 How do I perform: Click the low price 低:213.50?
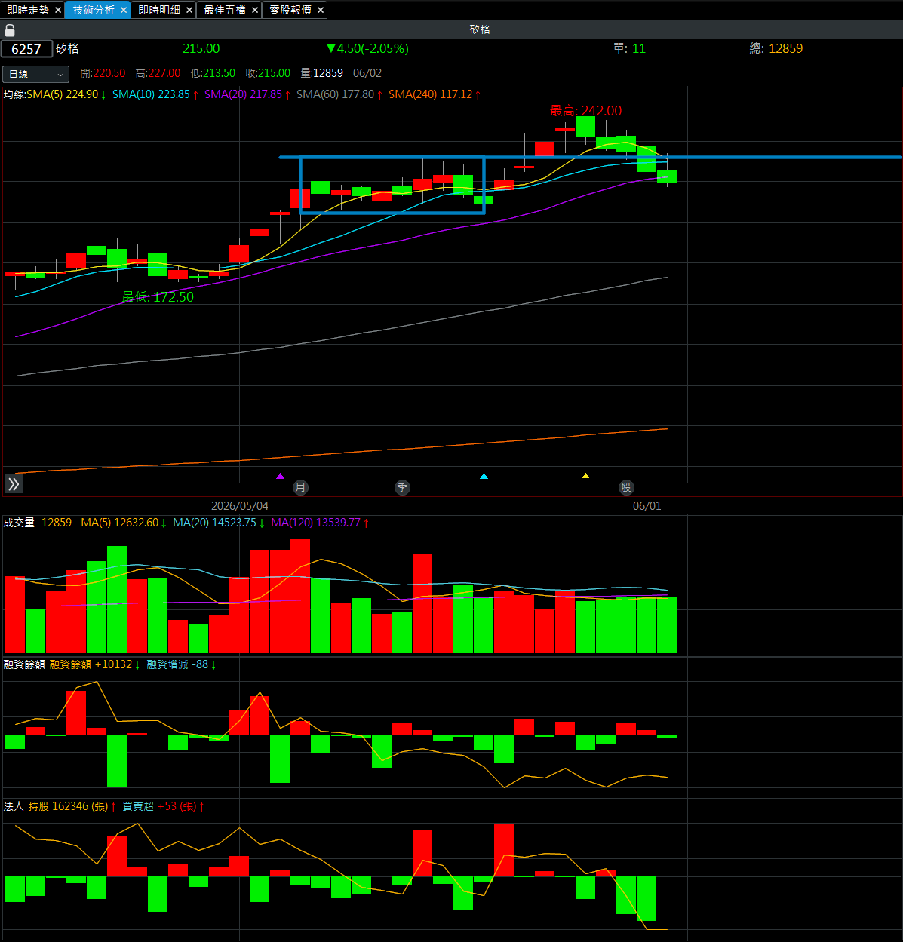[x=213, y=73]
